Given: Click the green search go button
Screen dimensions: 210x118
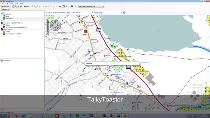Looking at the screenshot, I should (124, 12).
